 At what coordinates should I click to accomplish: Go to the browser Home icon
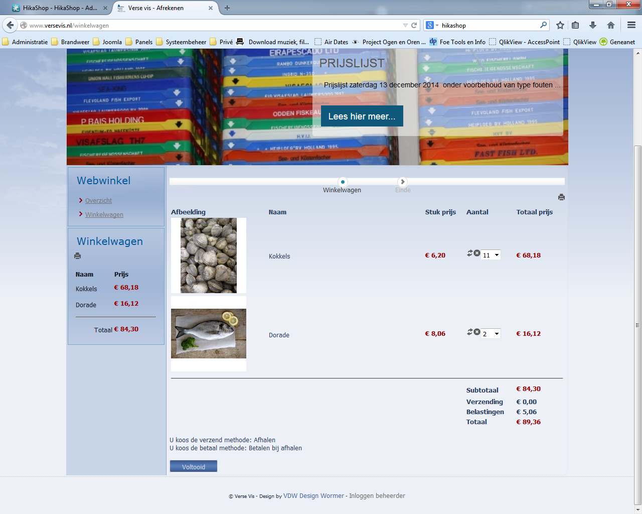point(611,25)
